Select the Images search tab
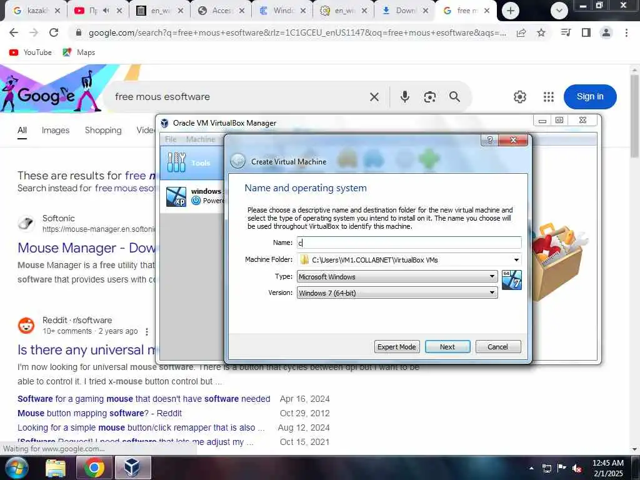This screenshot has height=480, width=640. 56,130
